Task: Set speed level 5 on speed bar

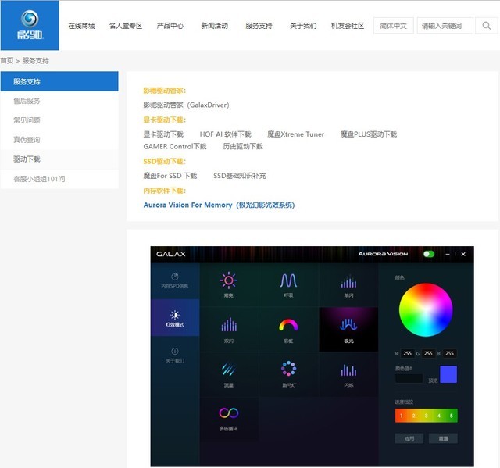Action: coord(452,416)
